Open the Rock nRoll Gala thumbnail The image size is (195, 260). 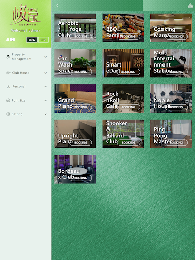click(x=123, y=99)
